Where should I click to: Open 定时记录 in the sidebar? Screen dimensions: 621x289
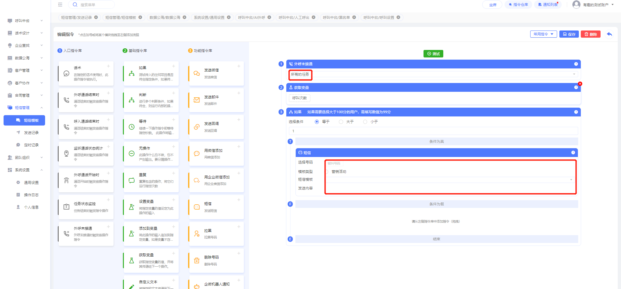(31, 145)
